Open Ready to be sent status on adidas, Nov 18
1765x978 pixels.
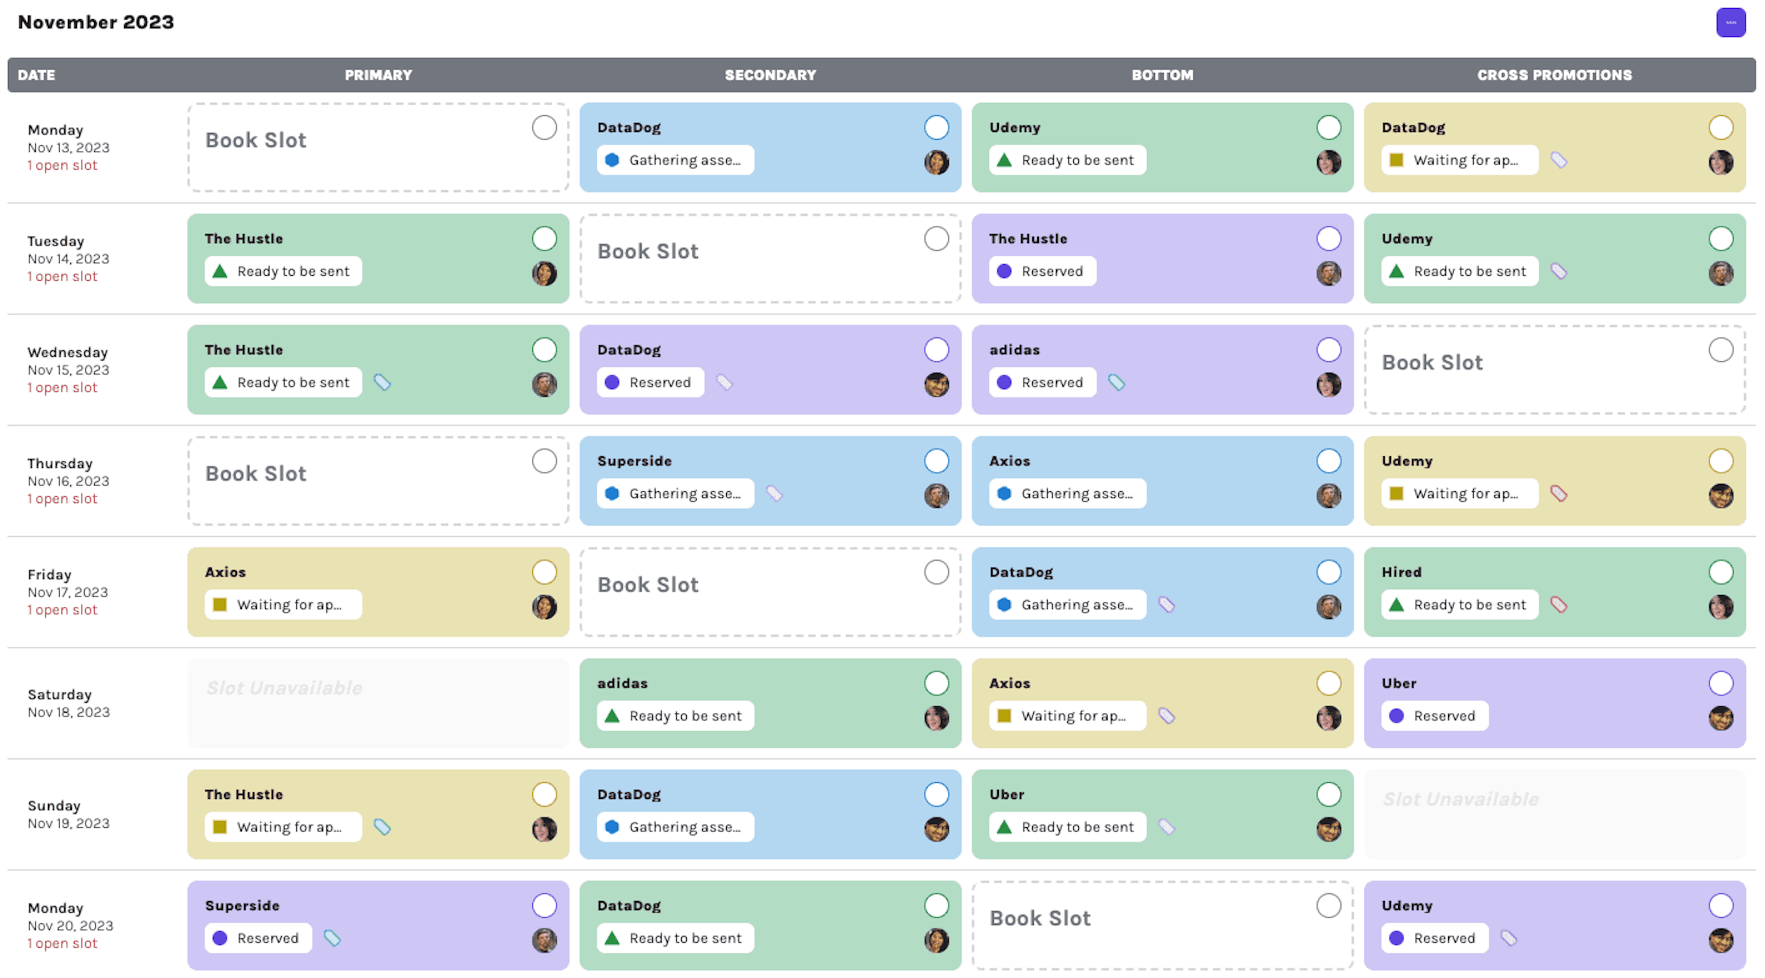(x=675, y=716)
